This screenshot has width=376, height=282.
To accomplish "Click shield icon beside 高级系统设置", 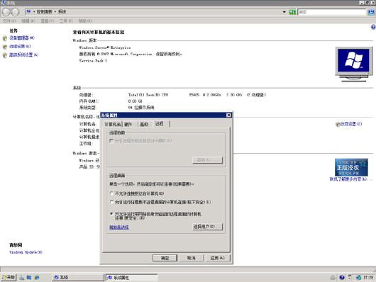I will tap(5, 55).
